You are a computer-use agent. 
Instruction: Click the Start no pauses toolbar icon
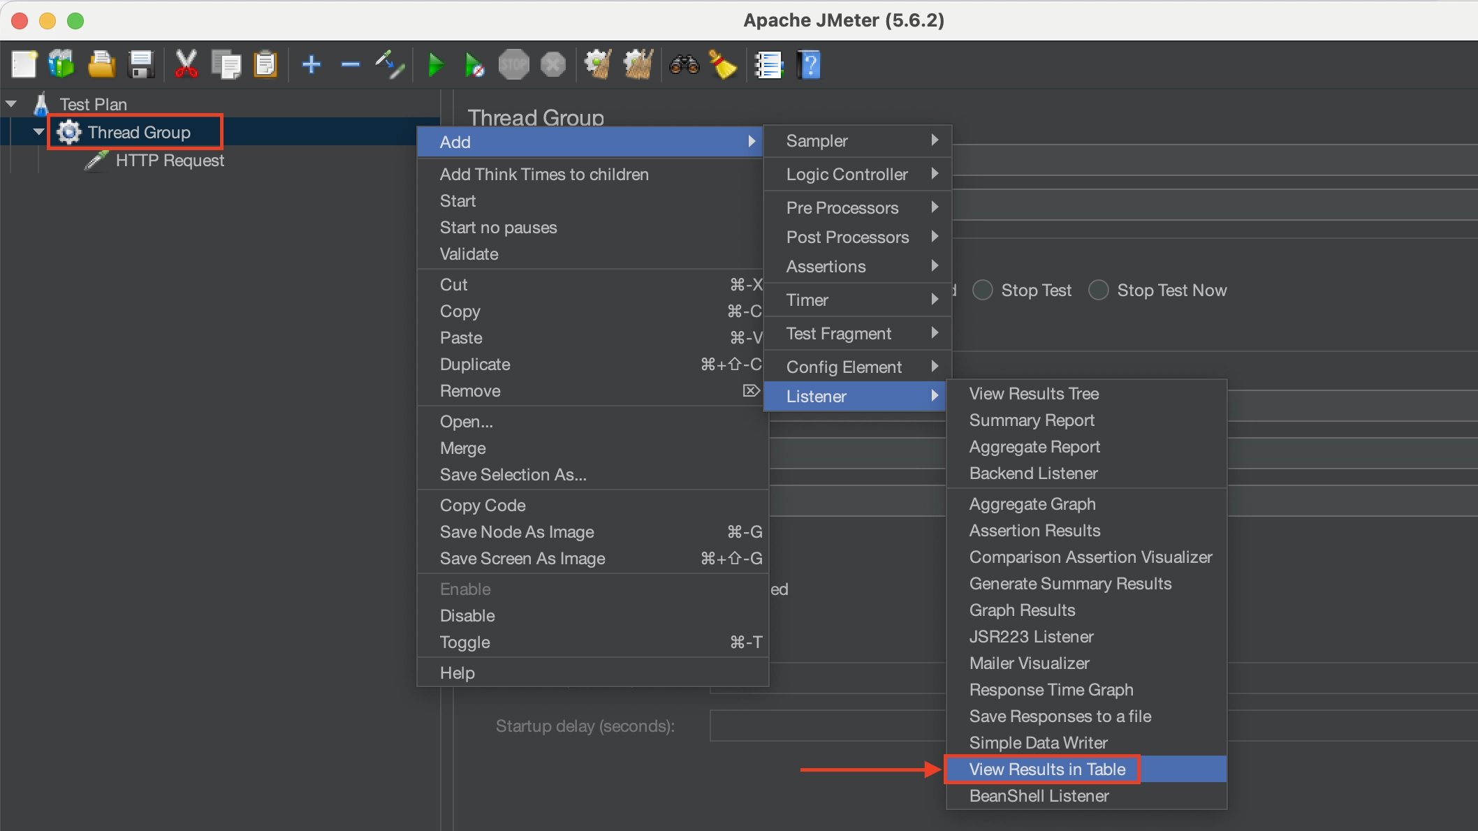coord(474,66)
